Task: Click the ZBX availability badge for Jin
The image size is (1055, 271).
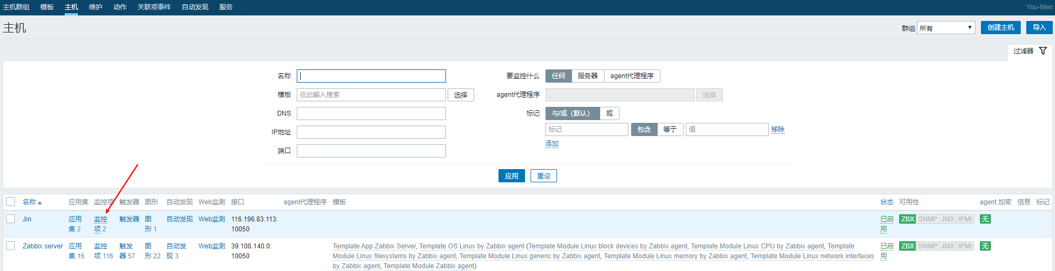Action: [907, 219]
